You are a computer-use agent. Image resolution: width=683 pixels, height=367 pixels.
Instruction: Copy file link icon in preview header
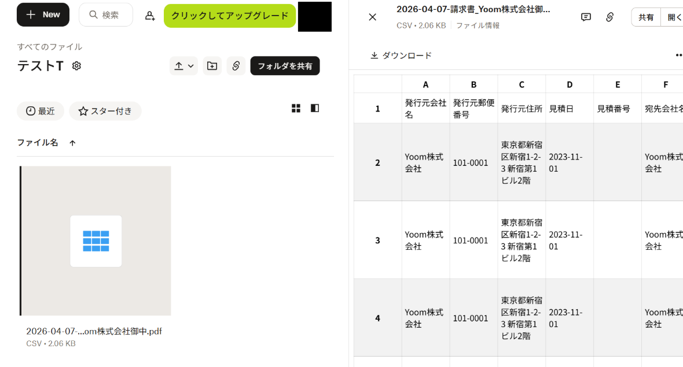[609, 17]
